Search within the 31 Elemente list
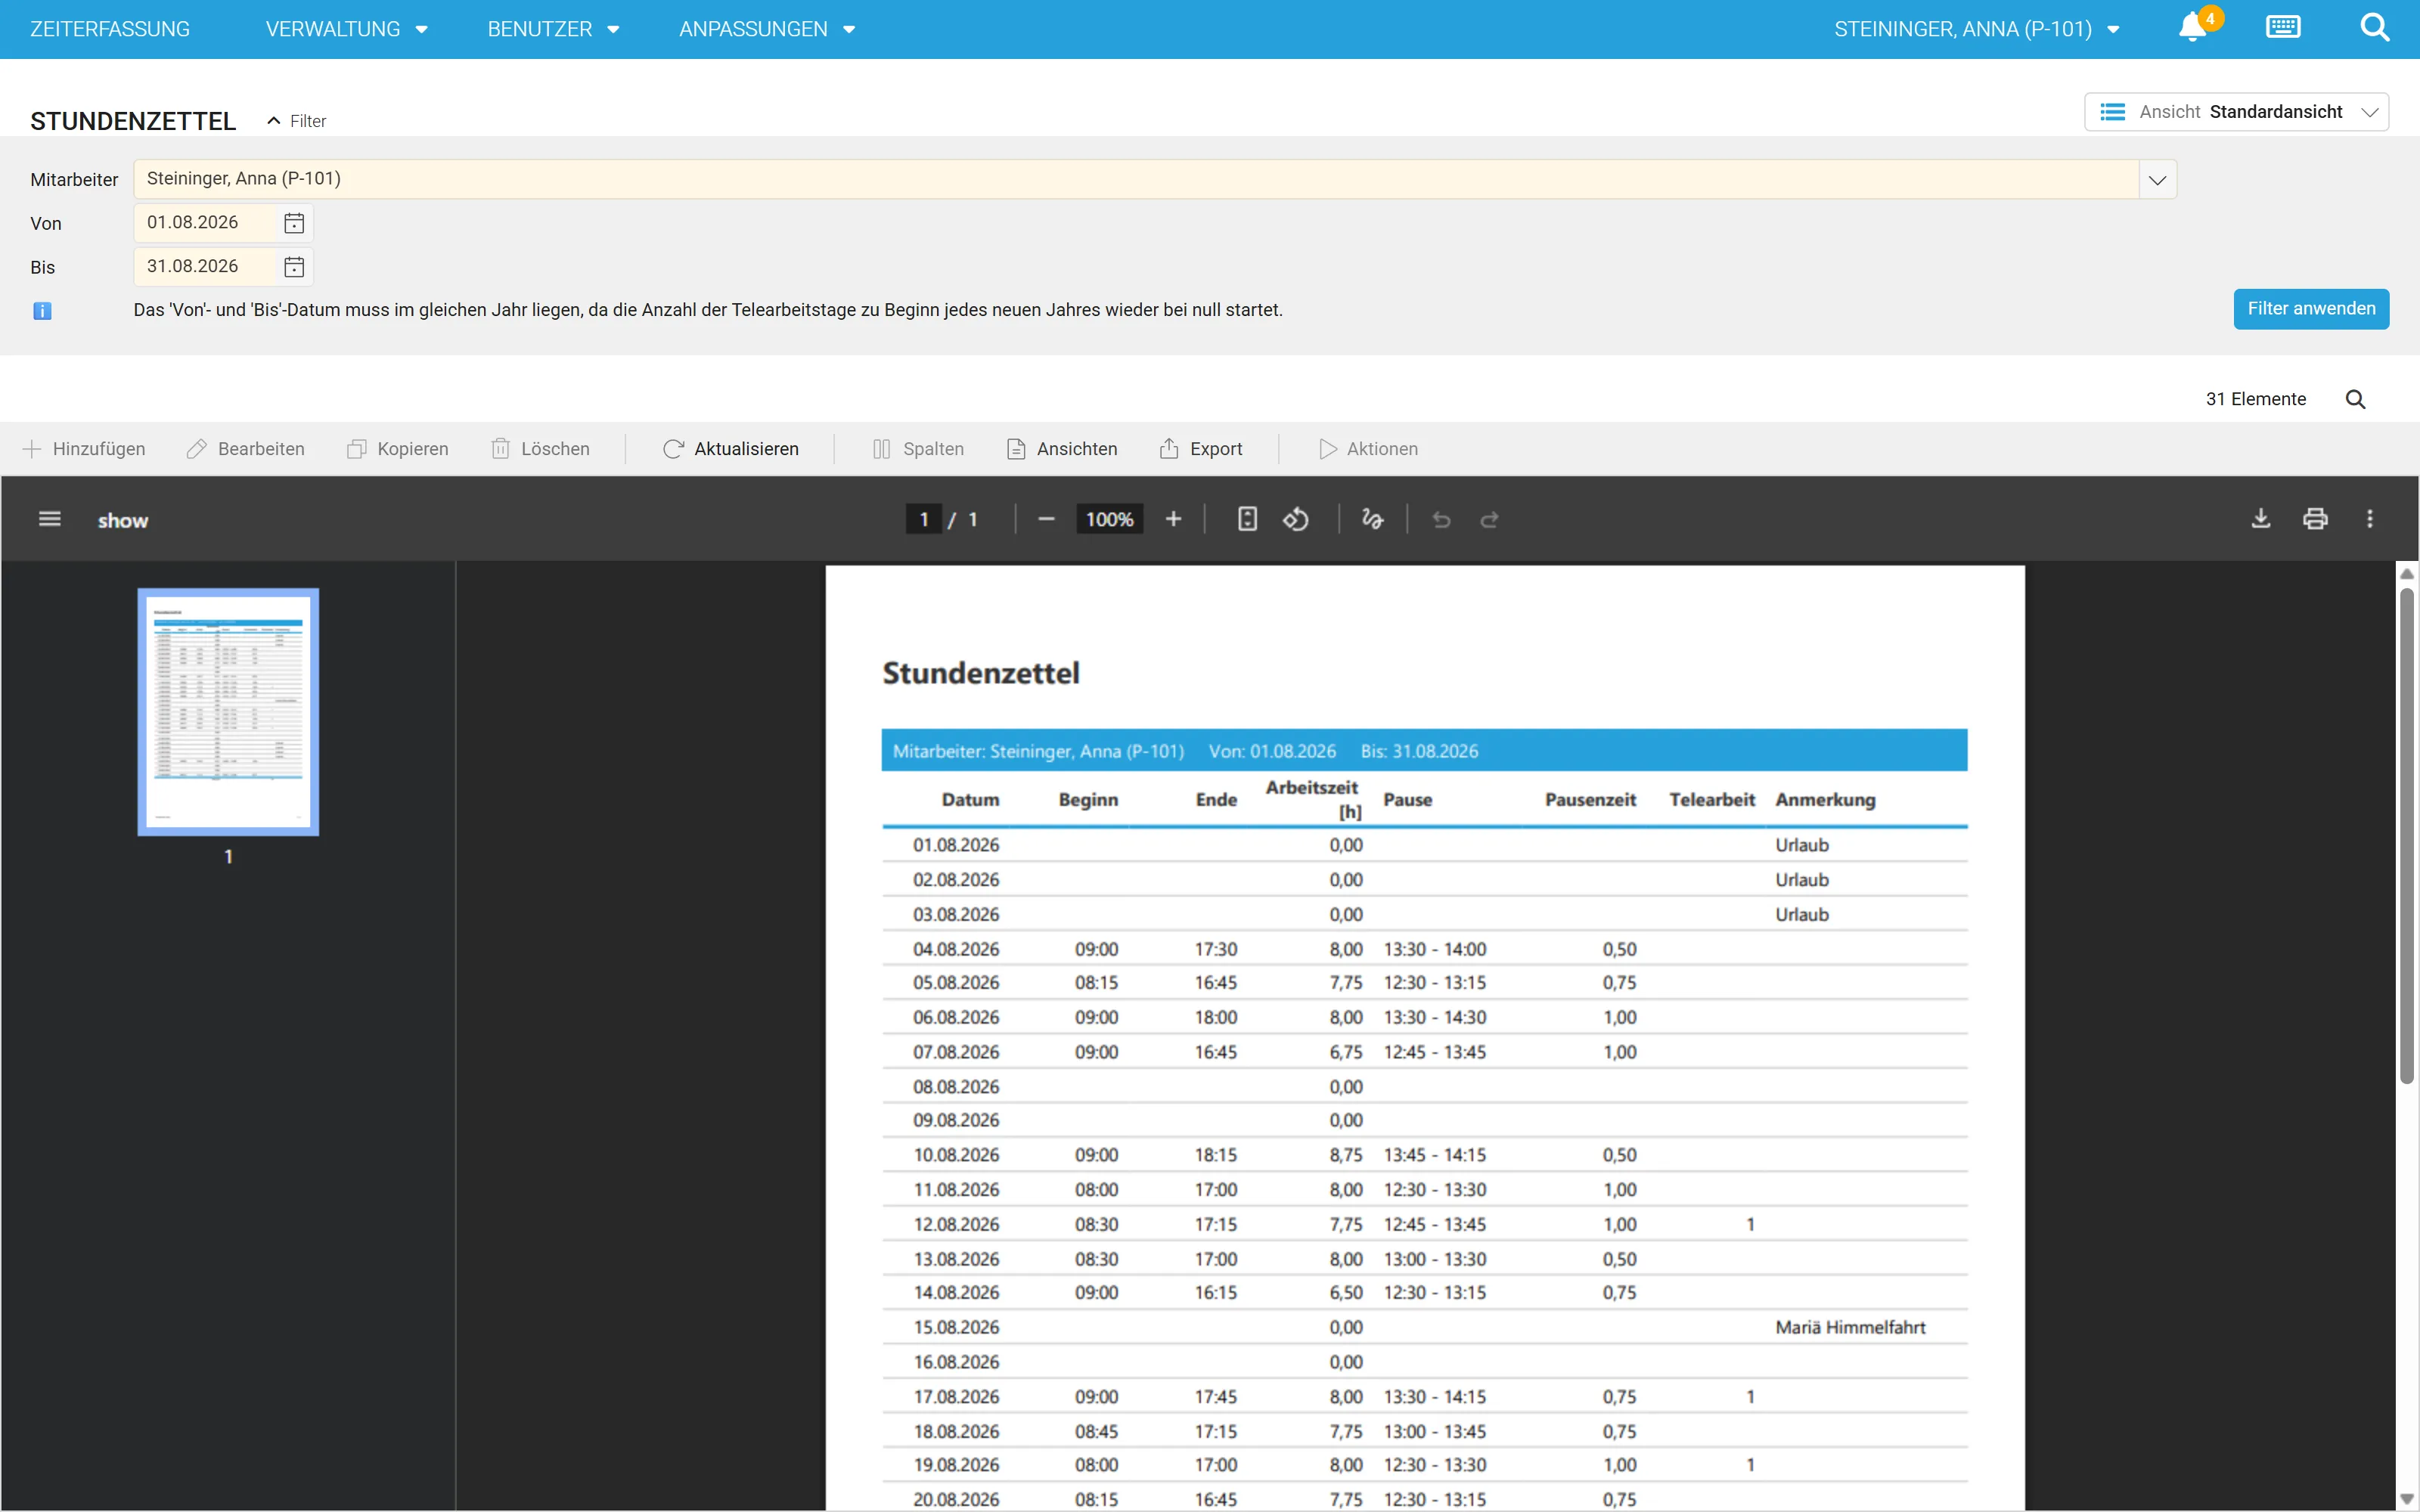The image size is (2420, 1512). (x=2355, y=399)
